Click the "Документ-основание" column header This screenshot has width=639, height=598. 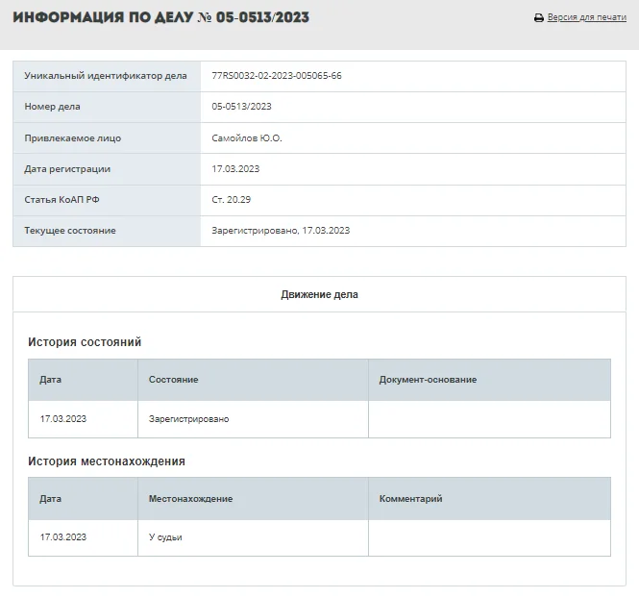tap(428, 380)
